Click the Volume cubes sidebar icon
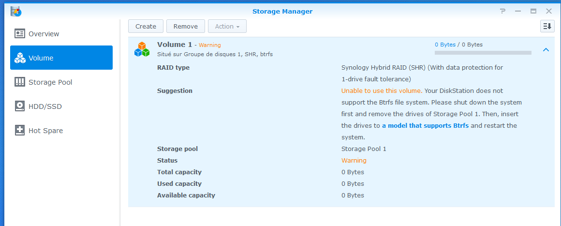This screenshot has height=226, width=561. coord(19,58)
